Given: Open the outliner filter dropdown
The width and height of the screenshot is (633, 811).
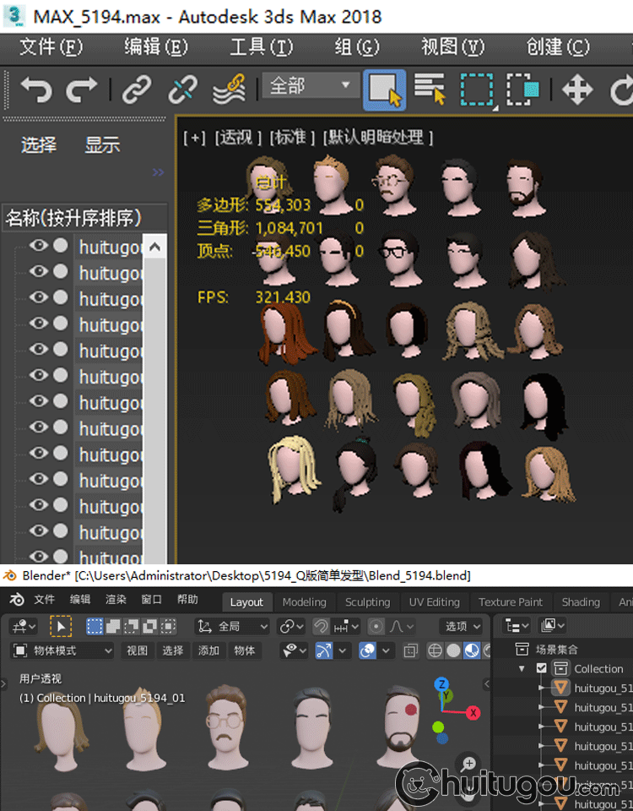Looking at the screenshot, I should click(x=552, y=626).
